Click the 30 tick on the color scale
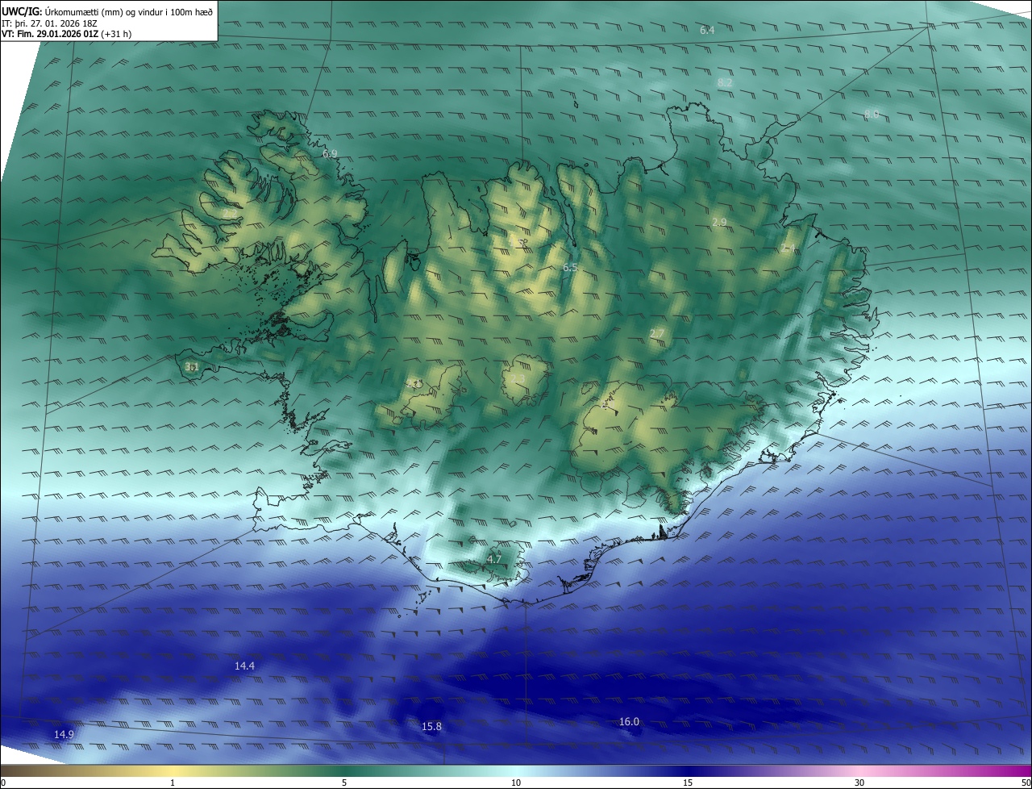This screenshot has height=789, width=1032. (x=859, y=783)
